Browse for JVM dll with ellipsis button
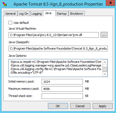The image size is (116, 113). pos(104,35)
